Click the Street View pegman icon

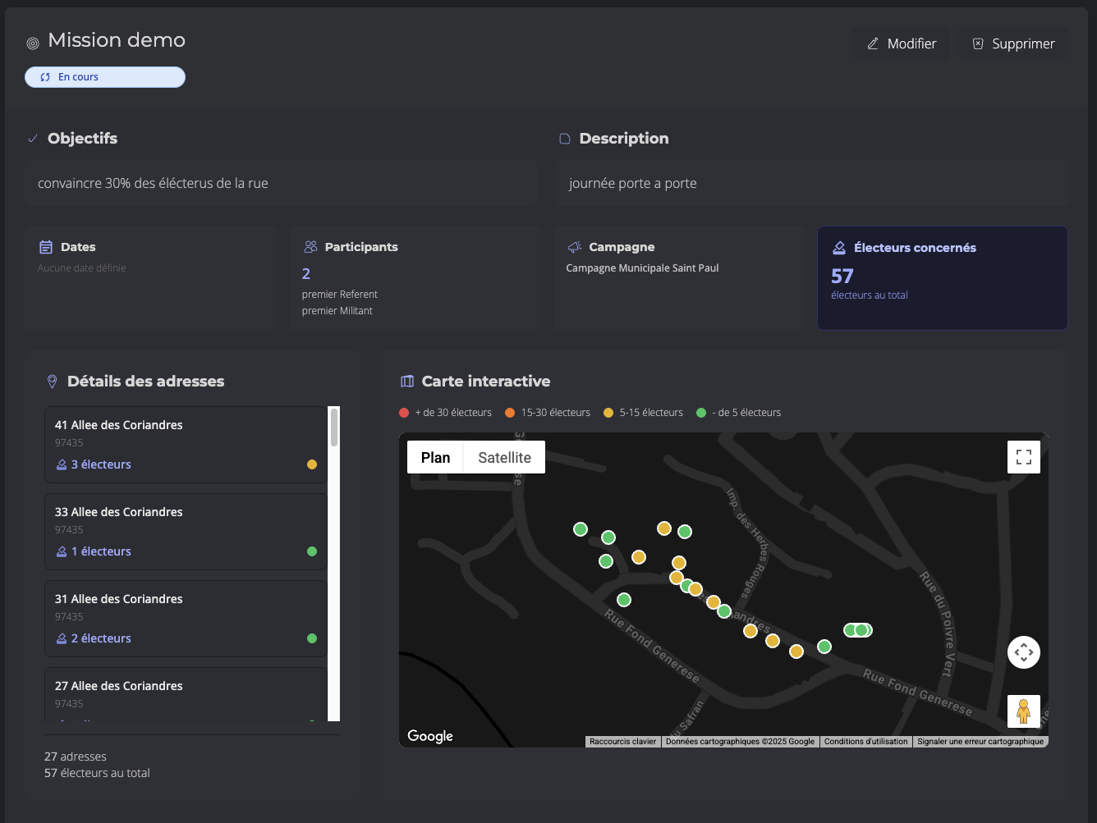[1023, 711]
